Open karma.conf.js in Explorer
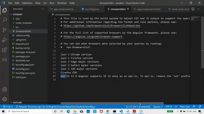The height and width of the screenshot is (114, 204). click(x=23, y=48)
